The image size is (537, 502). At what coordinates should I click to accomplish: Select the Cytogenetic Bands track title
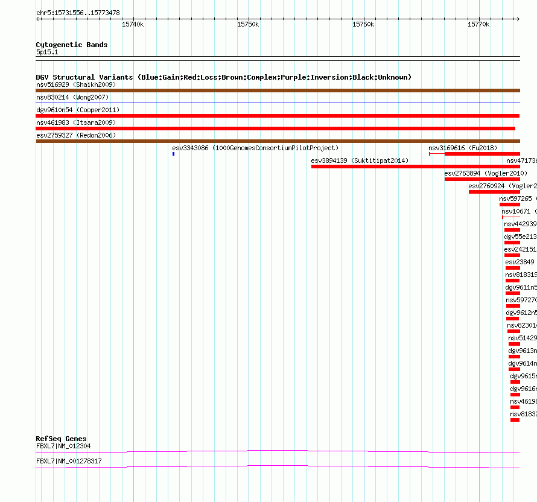point(72,45)
